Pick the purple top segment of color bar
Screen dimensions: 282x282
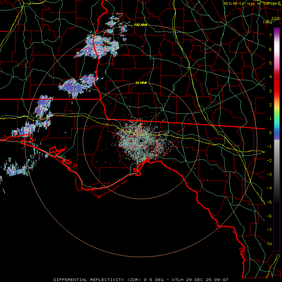[277, 31]
